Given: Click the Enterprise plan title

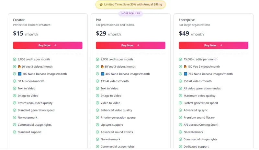Looking at the screenshot, I should pyautogui.click(x=187, y=20).
